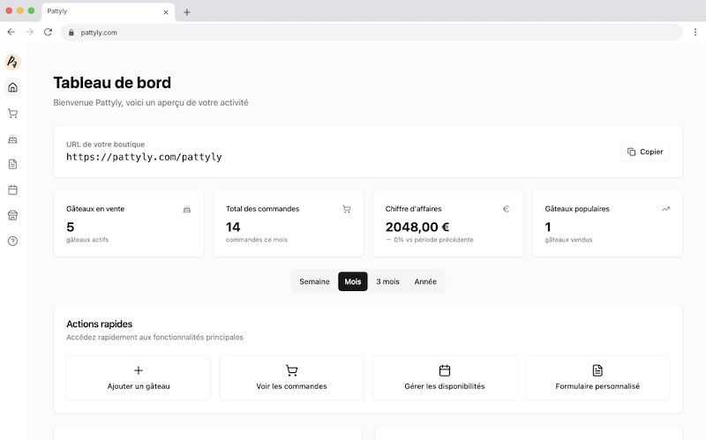706x440 pixels.
Task: Open Gérer les disponibilités
Action: pos(445,378)
